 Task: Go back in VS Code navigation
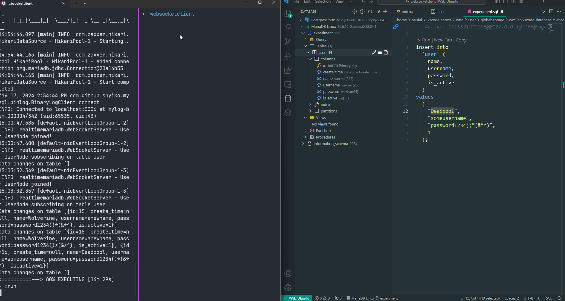[363, 2]
